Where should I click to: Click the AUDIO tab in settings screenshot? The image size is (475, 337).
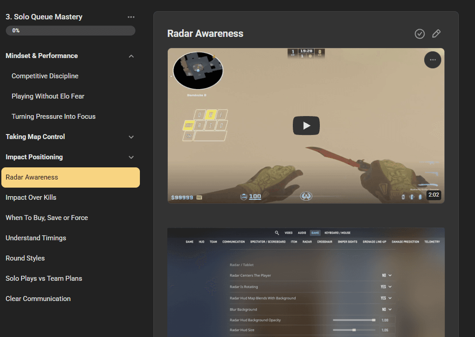(x=302, y=233)
